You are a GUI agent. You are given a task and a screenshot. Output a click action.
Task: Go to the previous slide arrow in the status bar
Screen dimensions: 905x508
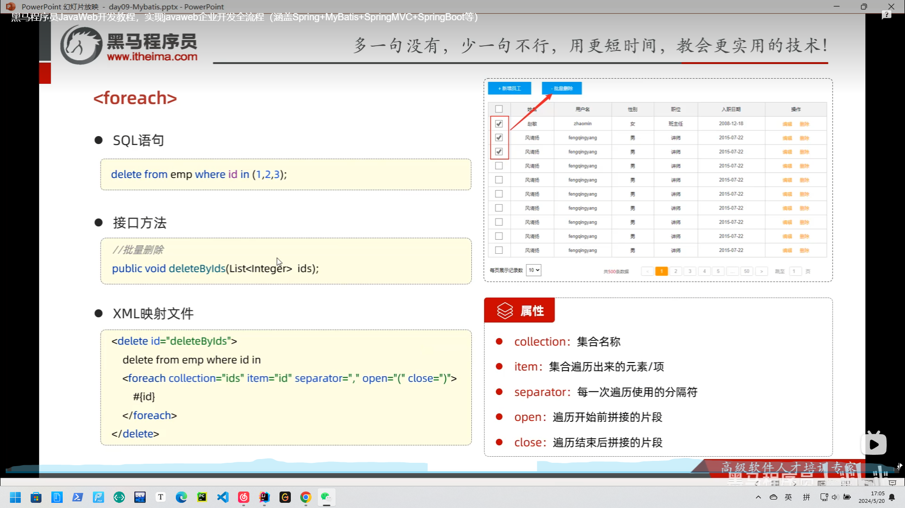pos(757,483)
